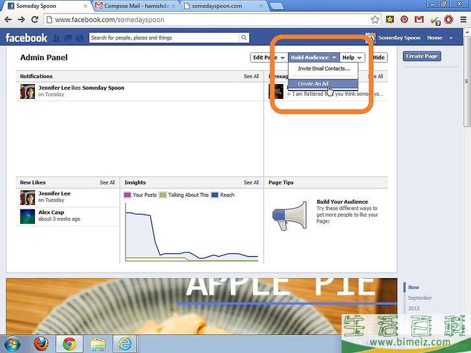
Task: Click Jennifer Lee's avatar in Notifications
Action: (x=27, y=91)
